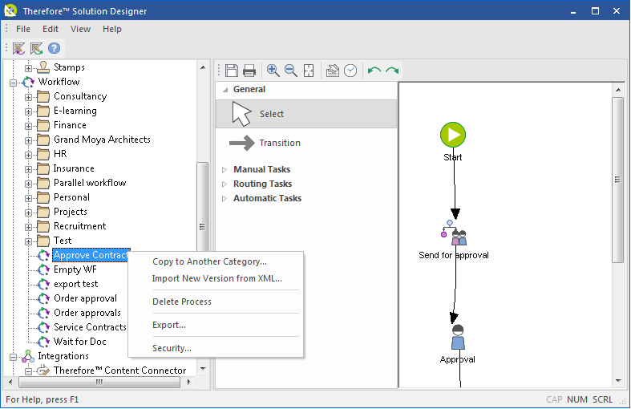The image size is (631, 409).
Task: Click the Approval user task icon
Action: click(x=458, y=338)
